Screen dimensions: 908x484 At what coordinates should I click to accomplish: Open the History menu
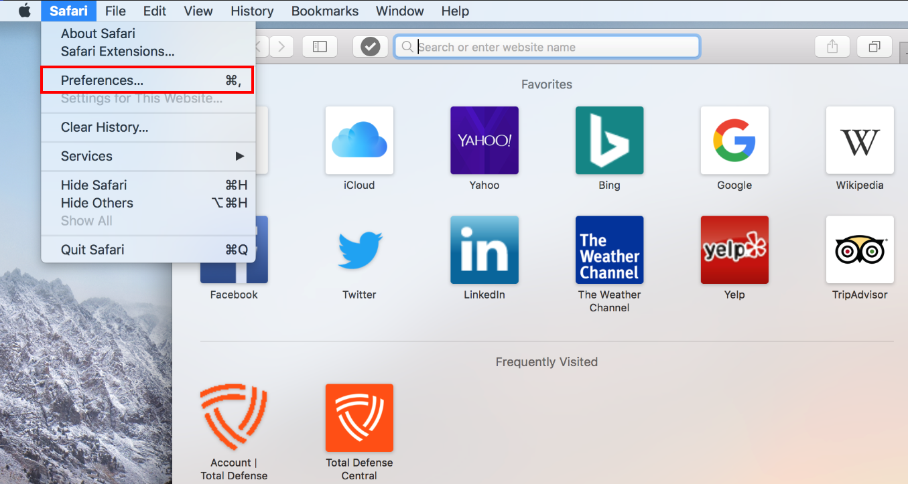(252, 11)
